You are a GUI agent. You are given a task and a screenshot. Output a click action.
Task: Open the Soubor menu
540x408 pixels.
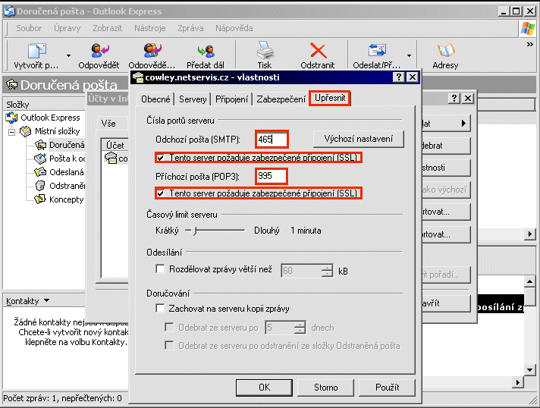tap(29, 28)
